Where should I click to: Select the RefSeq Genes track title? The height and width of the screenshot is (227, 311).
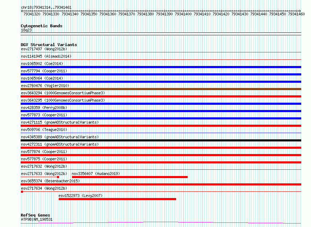click(x=35, y=215)
